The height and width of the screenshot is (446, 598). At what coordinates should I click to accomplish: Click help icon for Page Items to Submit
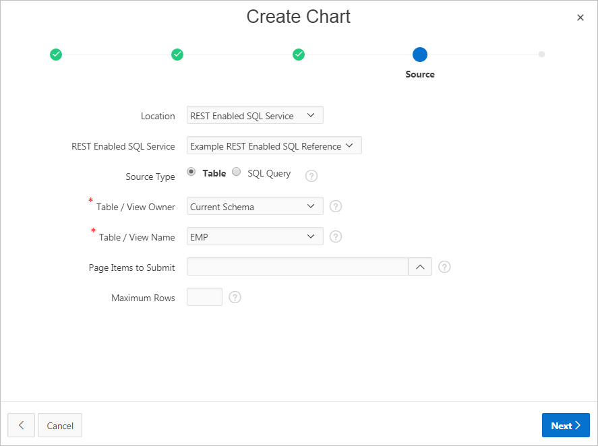point(444,267)
